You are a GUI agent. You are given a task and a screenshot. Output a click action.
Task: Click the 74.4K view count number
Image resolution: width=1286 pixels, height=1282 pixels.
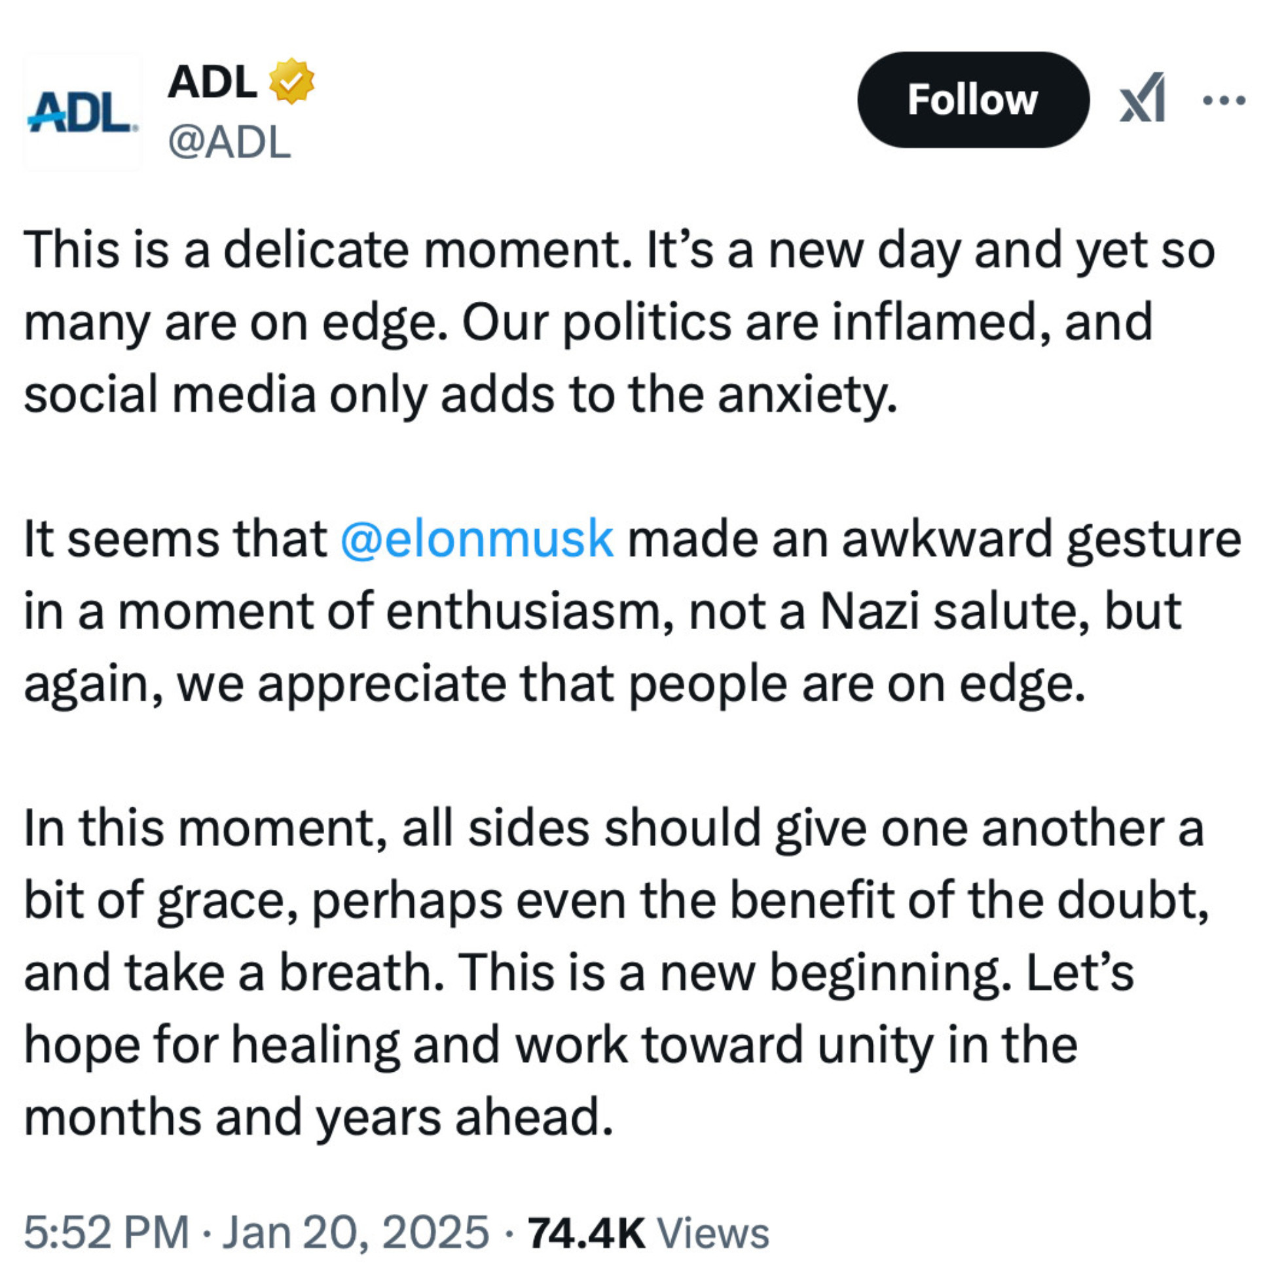(x=587, y=1233)
